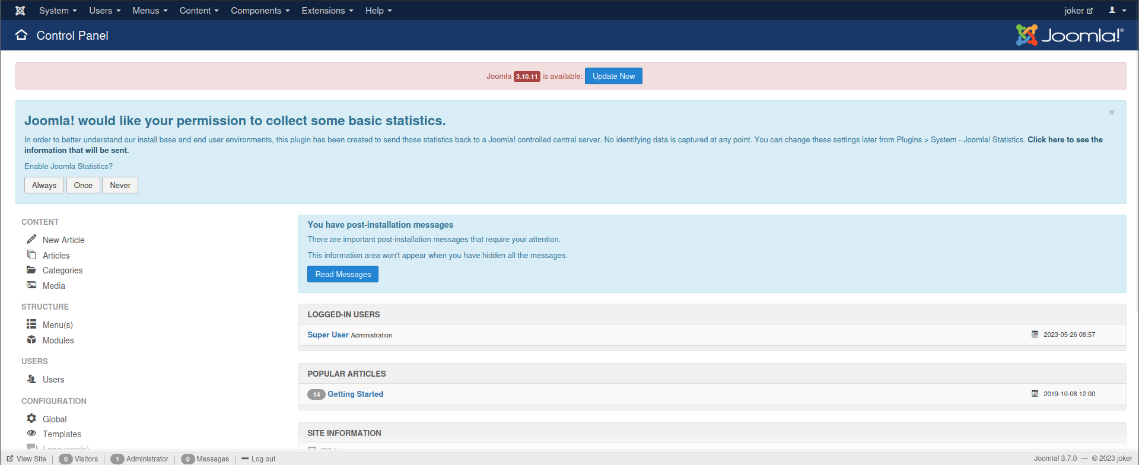This screenshot has height=465, width=1139.
Task: Open the Extensions dropdown
Action: pos(327,11)
